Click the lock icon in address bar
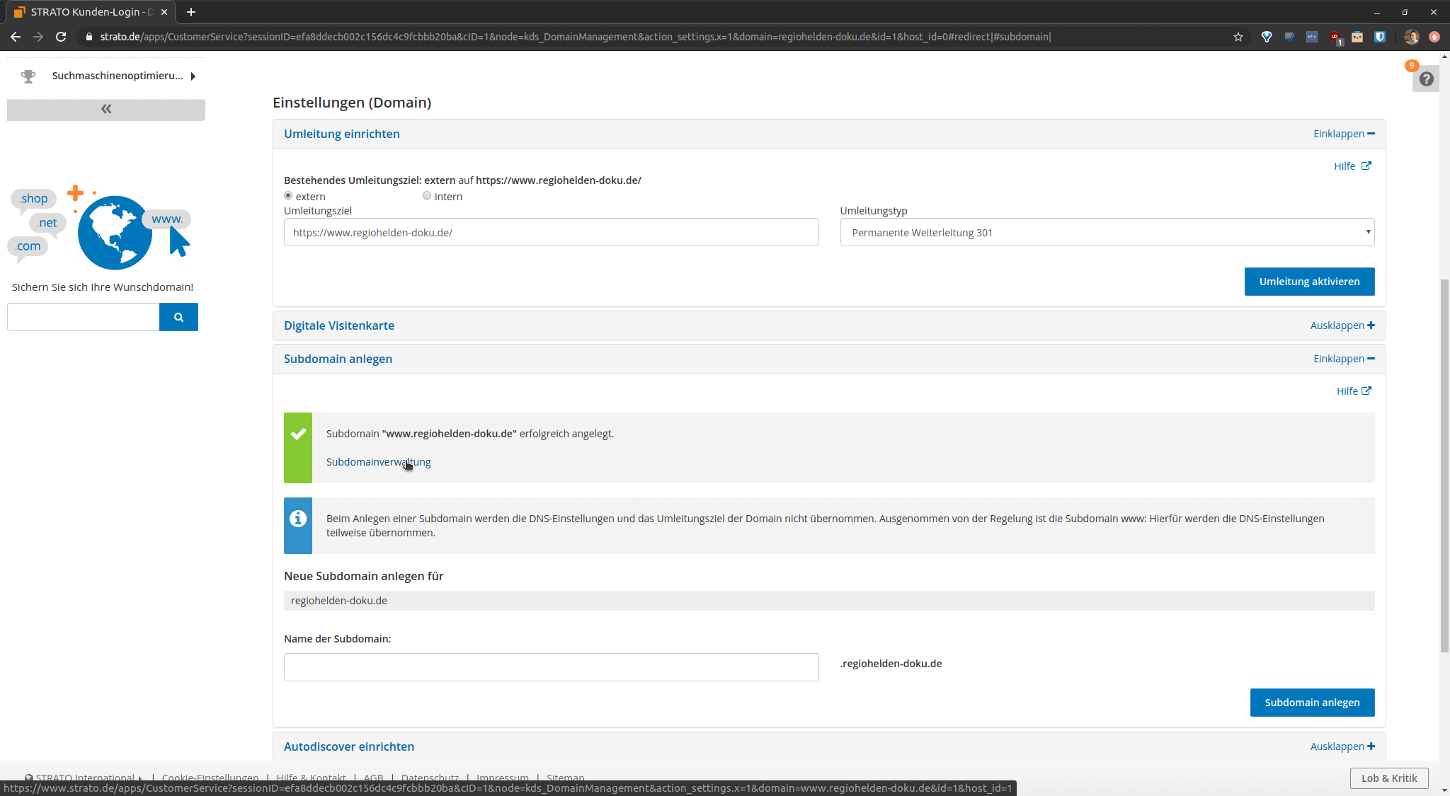 click(89, 37)
